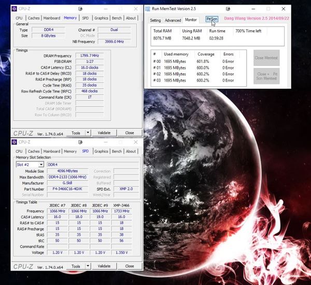Viewport: 311px width, 285px height.
Task: Click memory Type DDR4 field
Action: click(49, 30)
